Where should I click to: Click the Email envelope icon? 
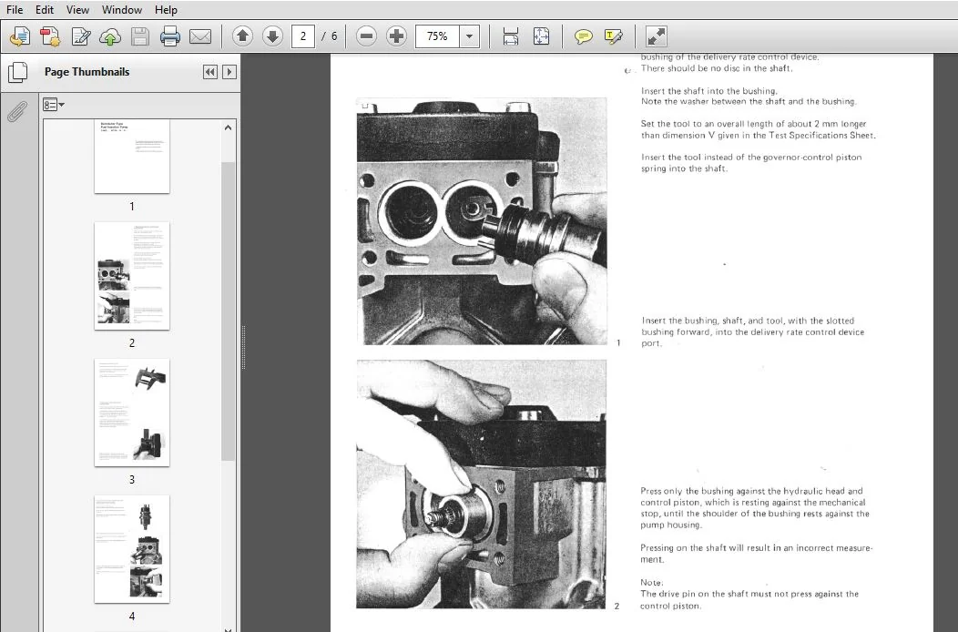coord(199,36)
